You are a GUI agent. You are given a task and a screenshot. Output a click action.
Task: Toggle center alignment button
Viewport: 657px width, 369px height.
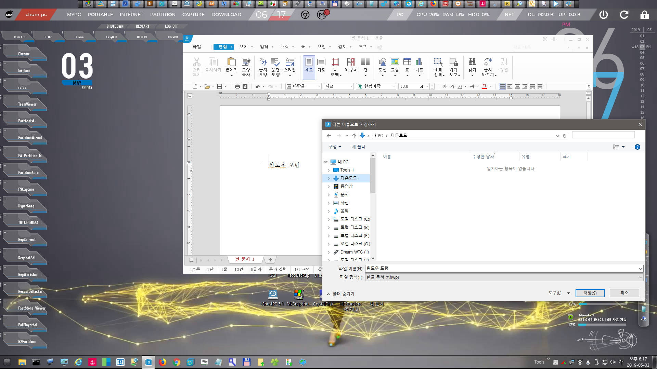tap(517, 86)
